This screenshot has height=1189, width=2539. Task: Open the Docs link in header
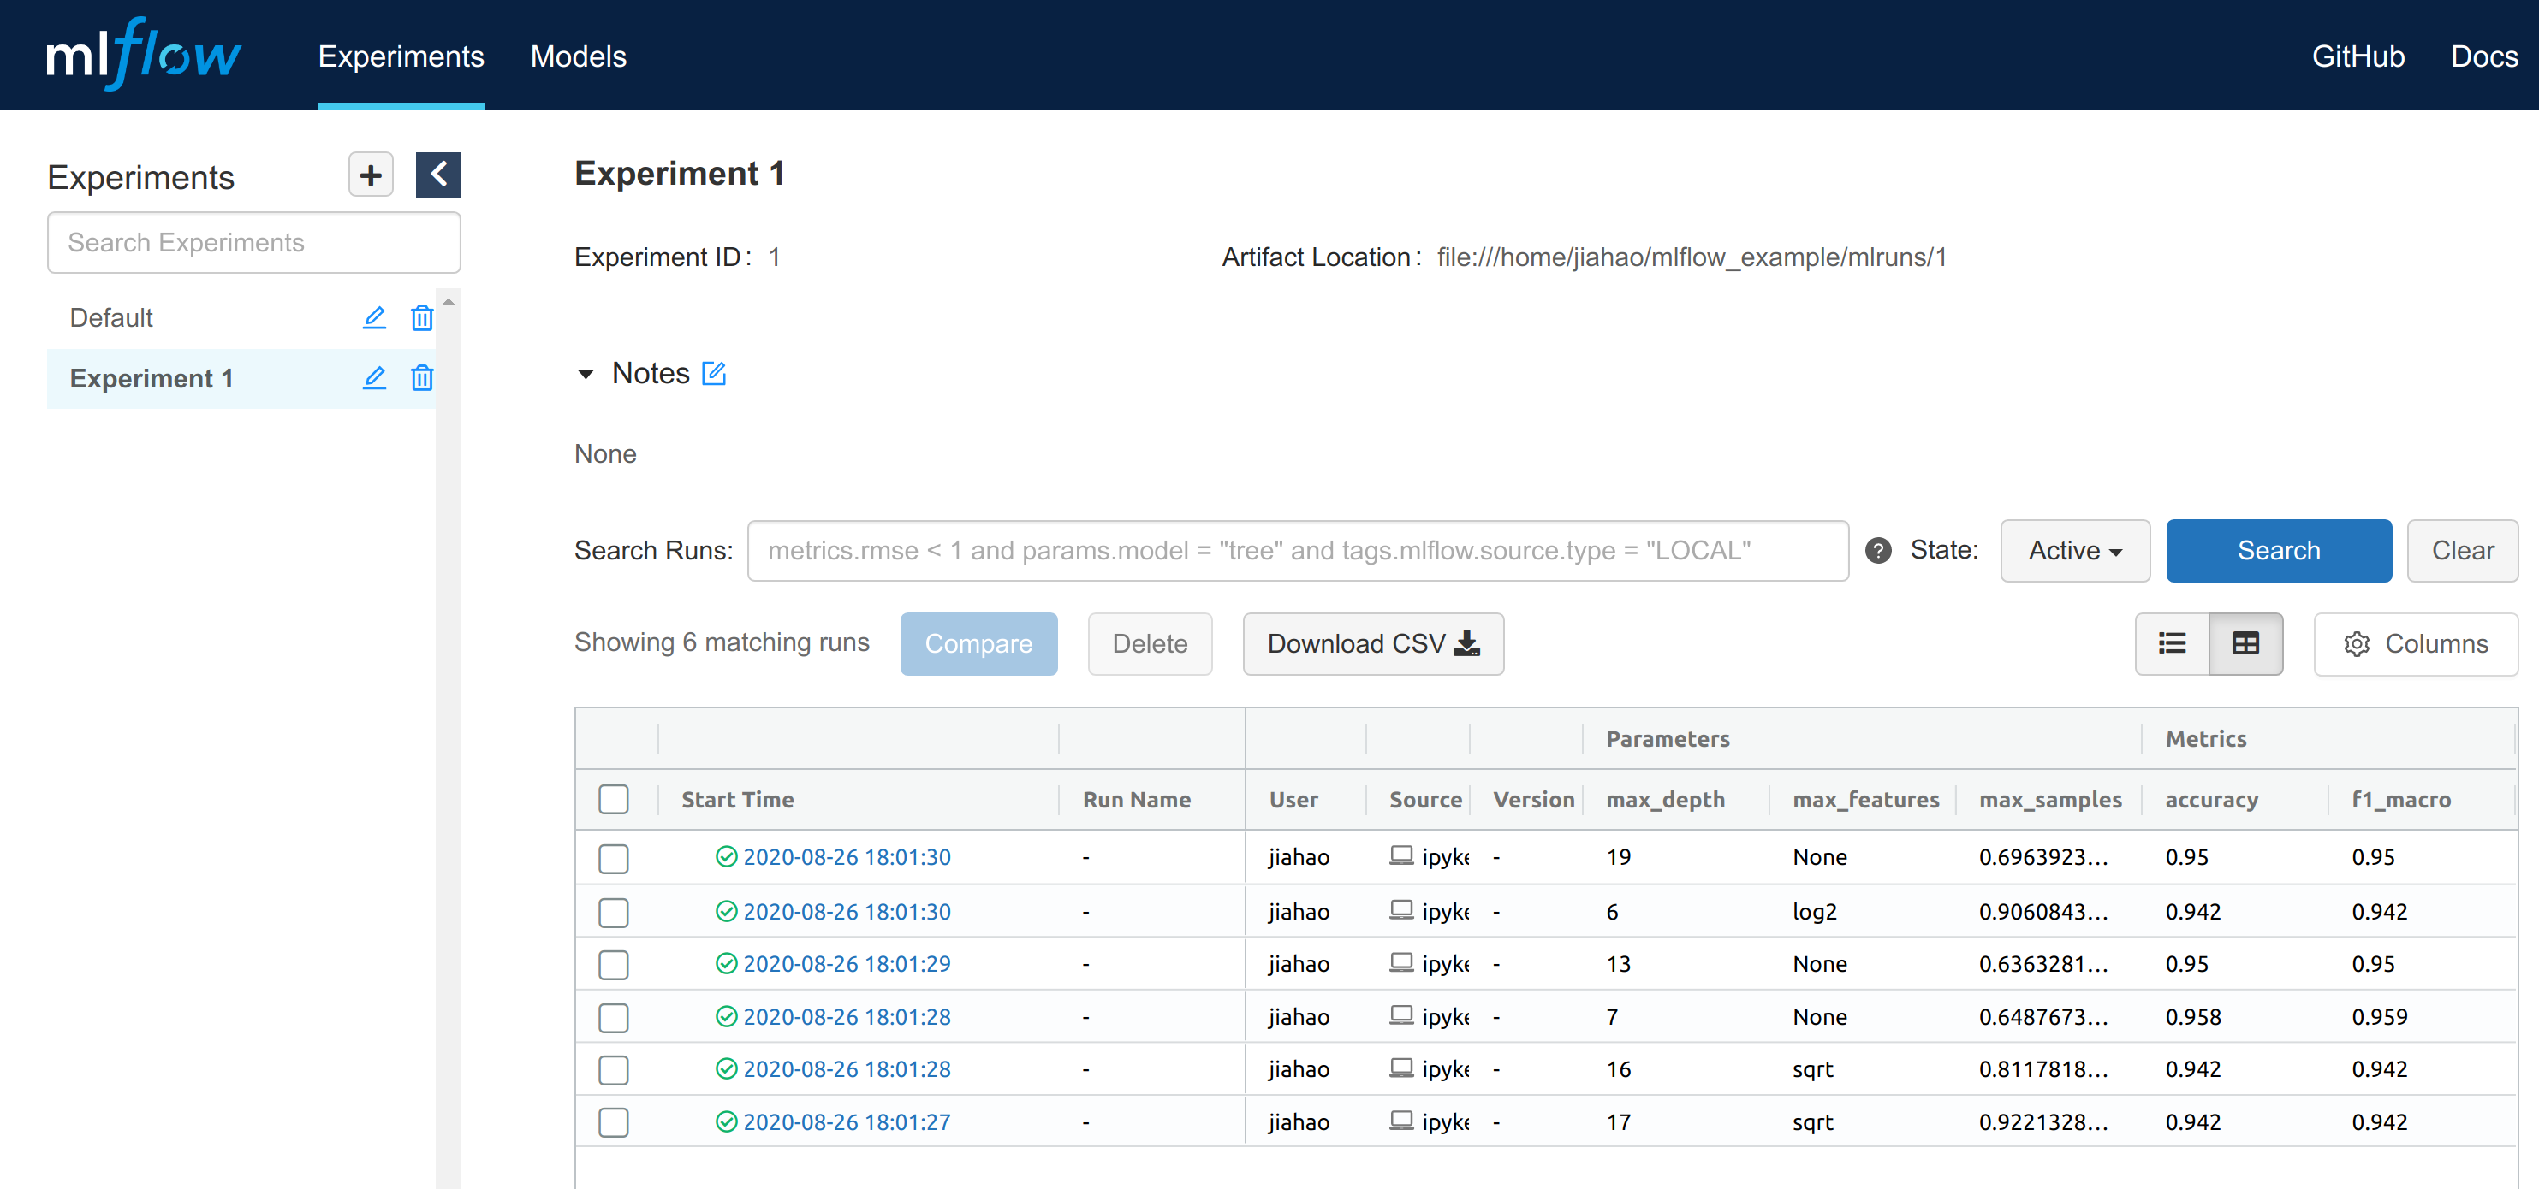click(2483, 56)
